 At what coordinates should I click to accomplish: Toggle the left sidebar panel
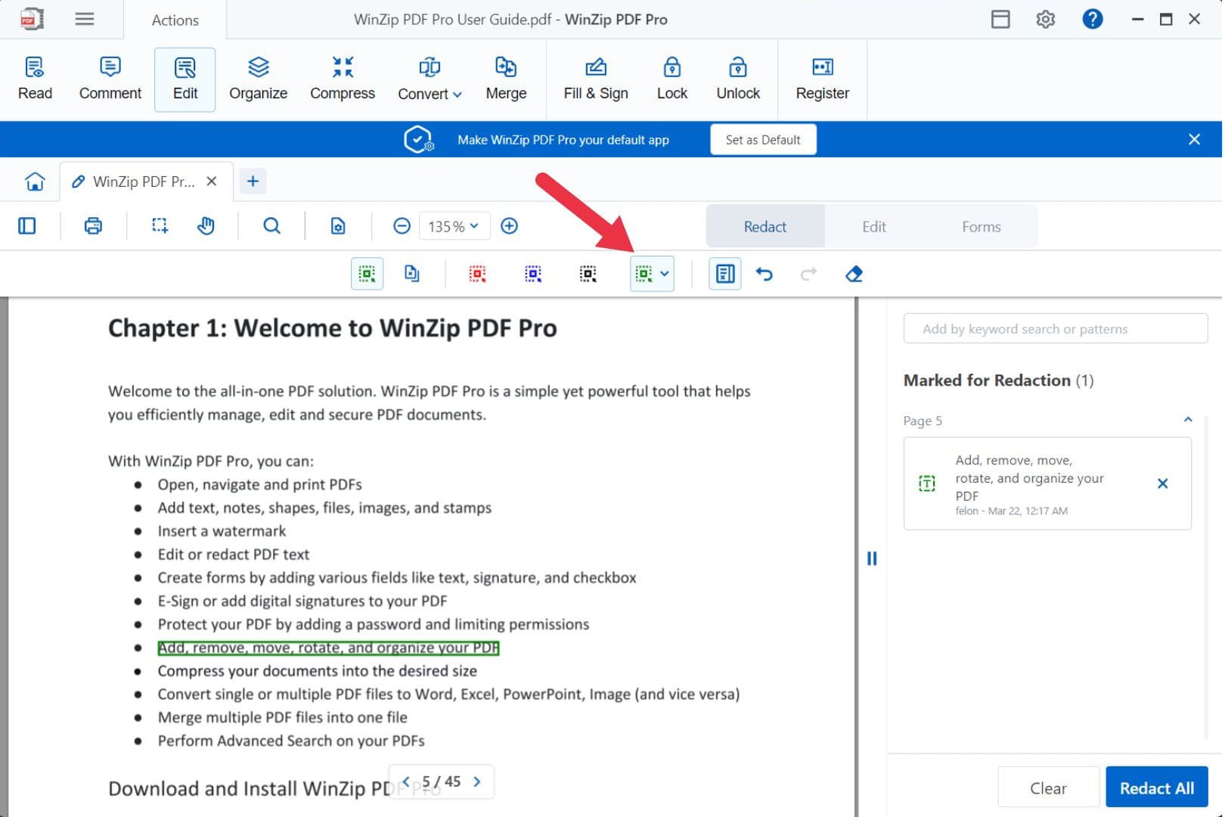tap(27, 226)
